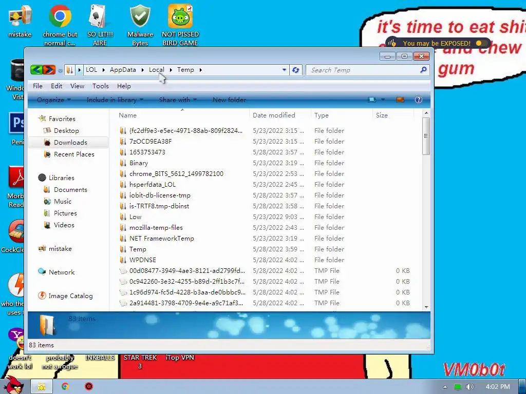Click the green tray status icon
The height and width of the screenshot is (394, 526).
tap(457, 387)
